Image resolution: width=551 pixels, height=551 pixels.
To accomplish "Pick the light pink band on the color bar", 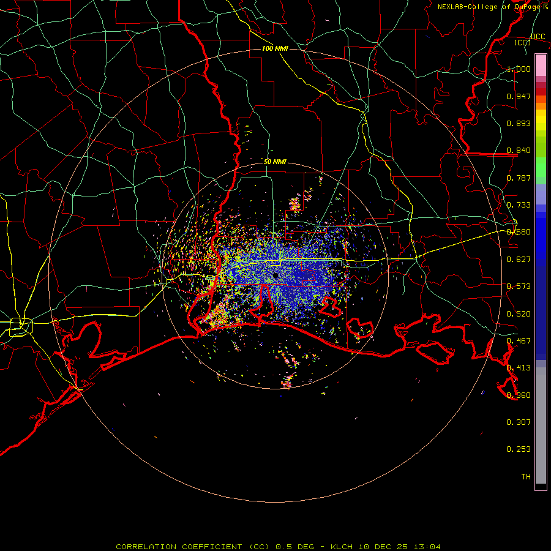I will pos(541,66).
